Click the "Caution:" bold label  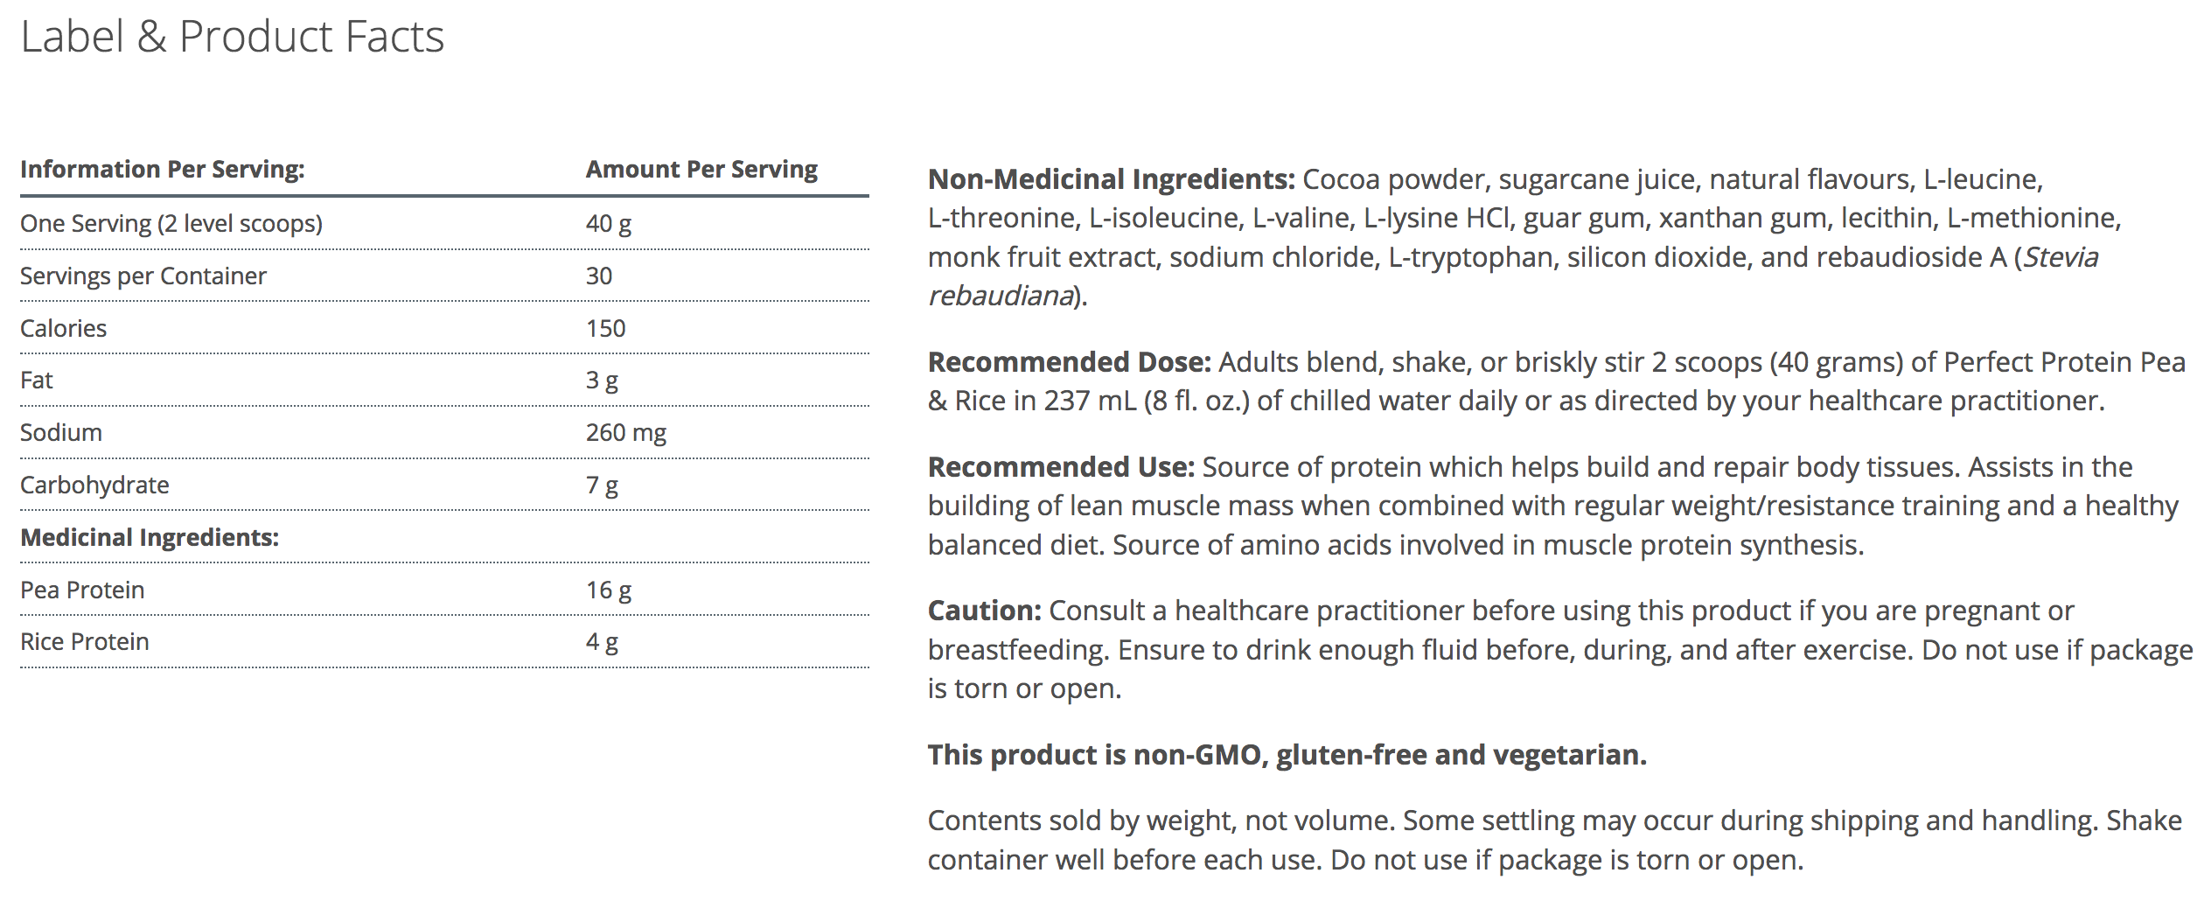(x=984, y=610)
